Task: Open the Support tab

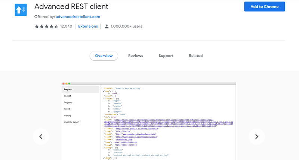Action: (x=166, y=56)
